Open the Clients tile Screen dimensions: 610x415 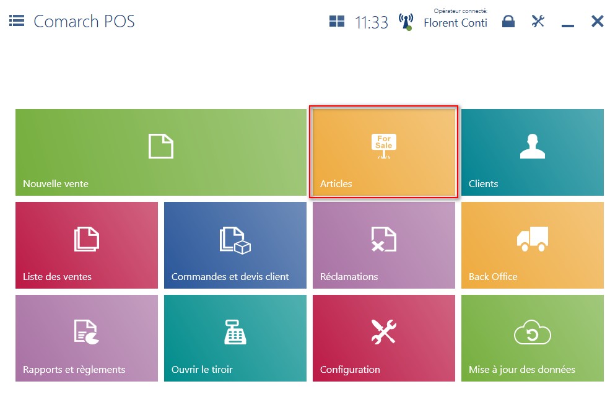[x=533, y=152]
